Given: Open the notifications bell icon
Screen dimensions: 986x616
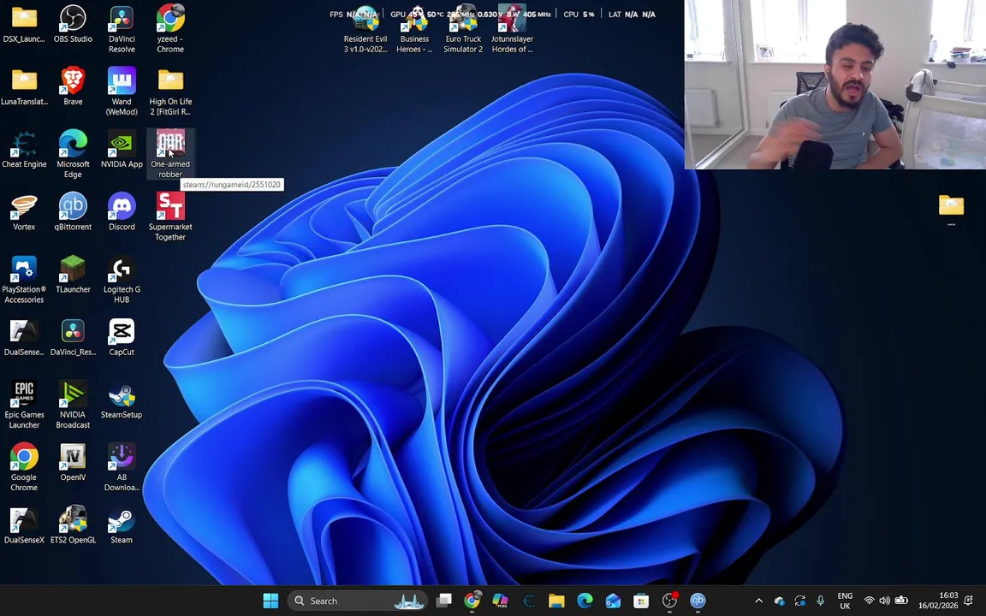Looking at the screenshot, I should [x=969, y=601].
